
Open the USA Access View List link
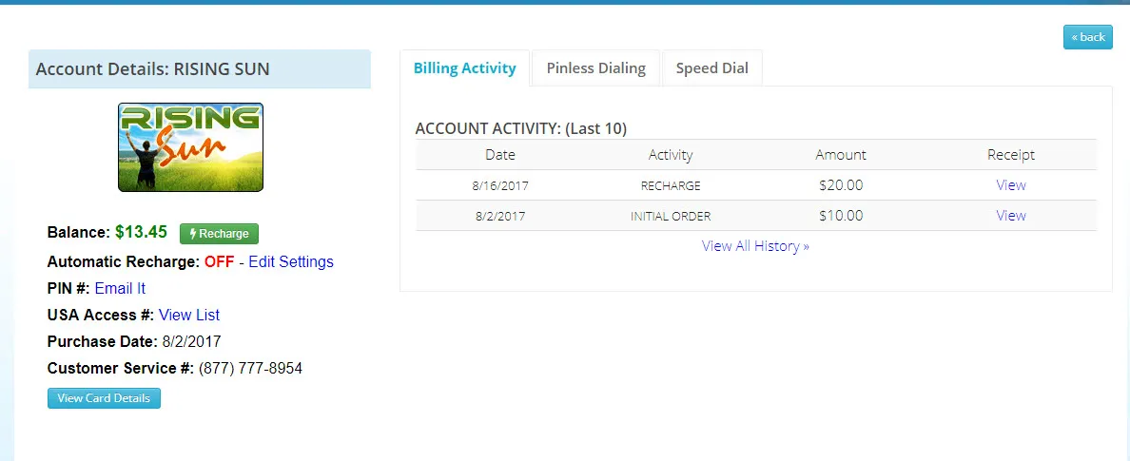[189, 315]
